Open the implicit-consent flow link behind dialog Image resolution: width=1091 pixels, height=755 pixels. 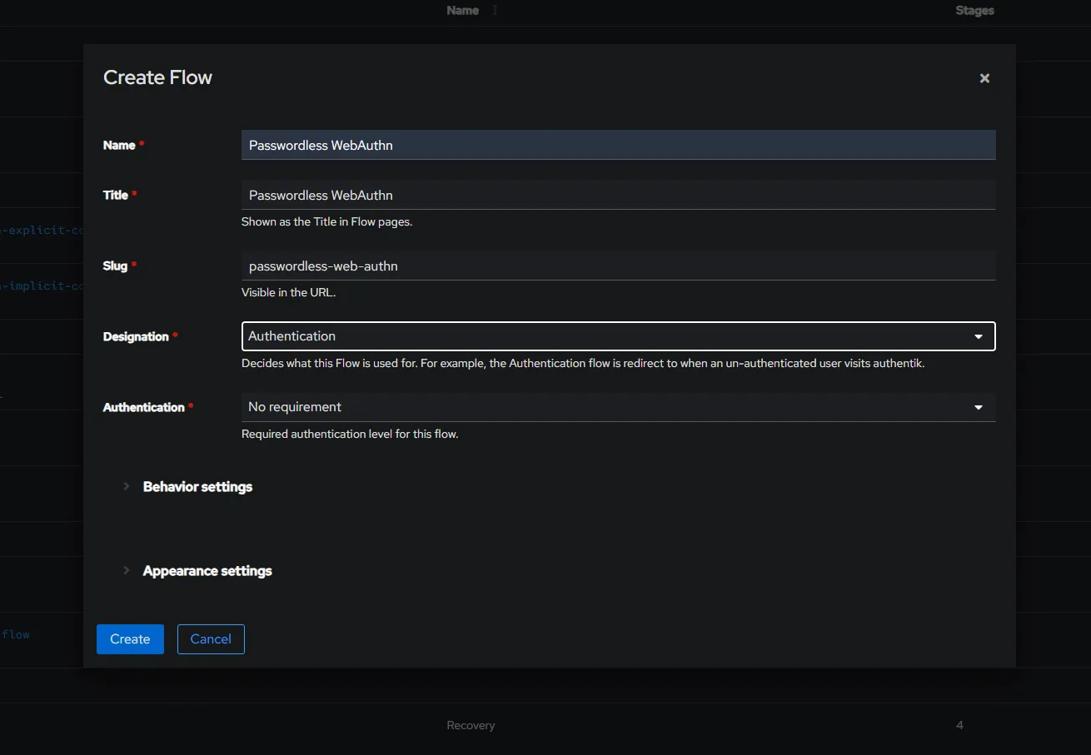(x=42, y=286)
